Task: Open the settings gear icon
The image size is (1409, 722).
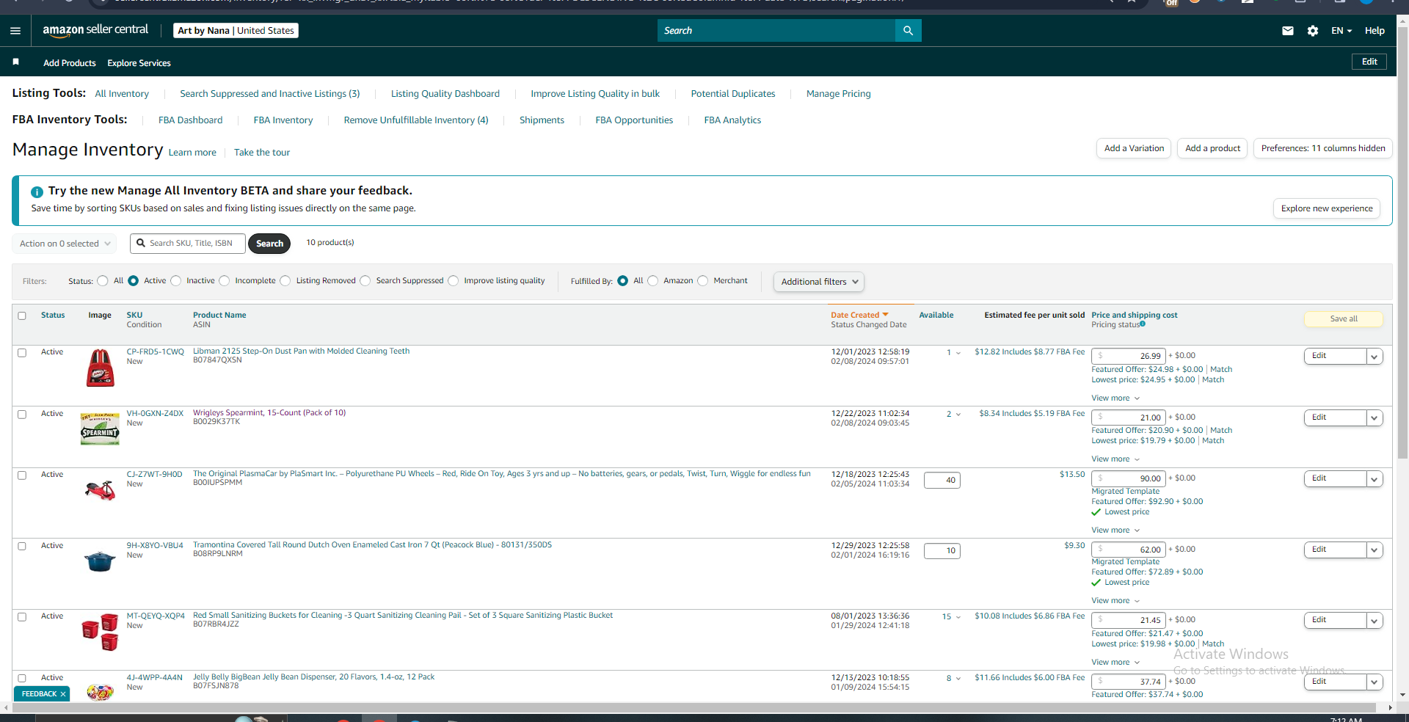Action: pos(1313,31)
